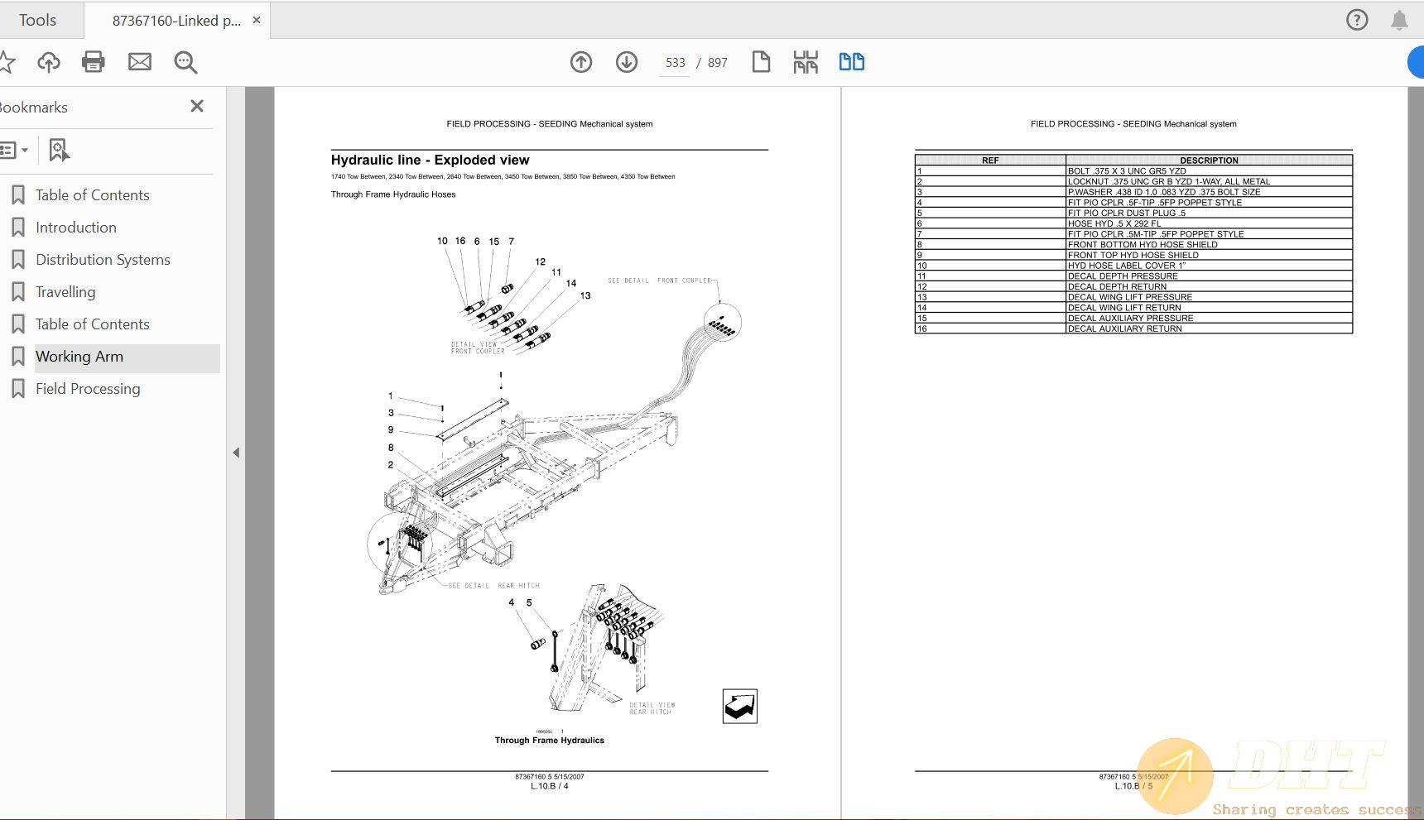Collapse the navigation pane with the side arrow

tap(236, 453)
